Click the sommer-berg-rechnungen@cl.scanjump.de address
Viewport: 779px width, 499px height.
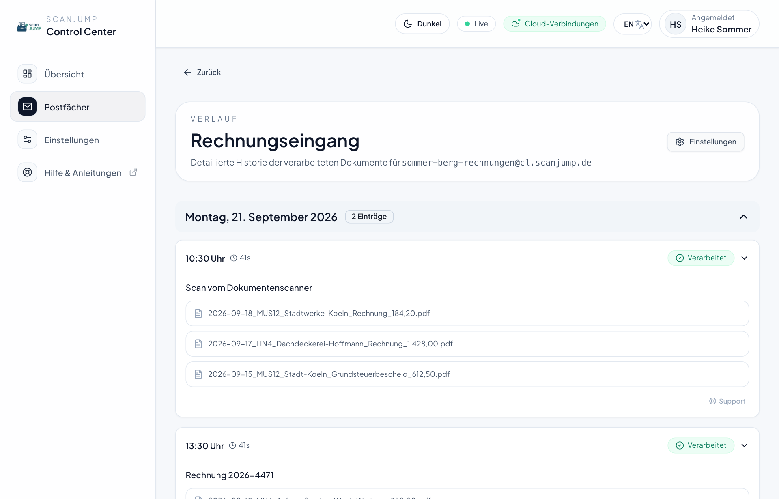pos(497,163)
